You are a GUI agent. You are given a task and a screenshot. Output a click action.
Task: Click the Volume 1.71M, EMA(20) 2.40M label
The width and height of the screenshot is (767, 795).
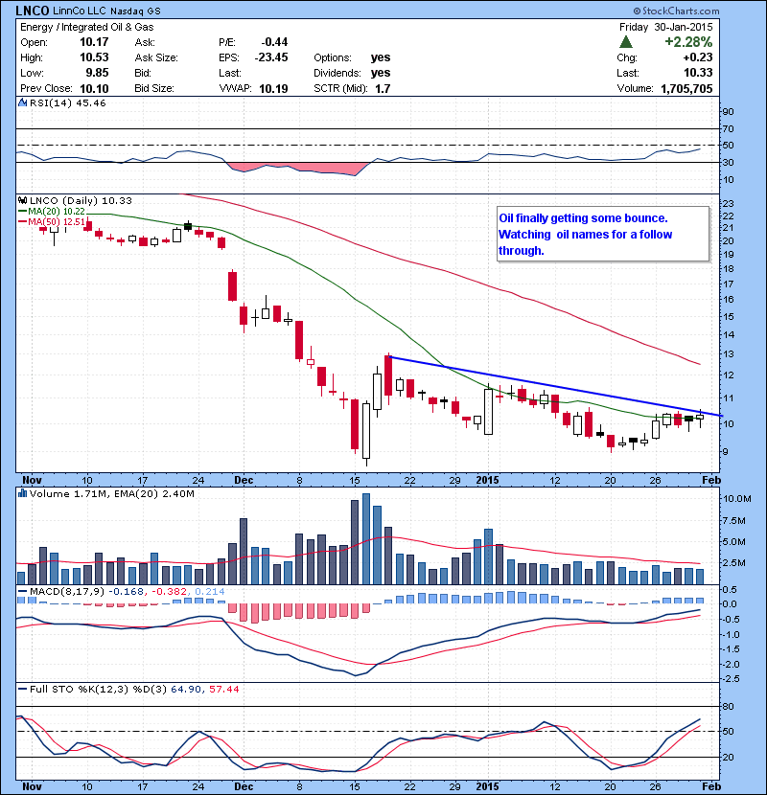tap(111, 493)
